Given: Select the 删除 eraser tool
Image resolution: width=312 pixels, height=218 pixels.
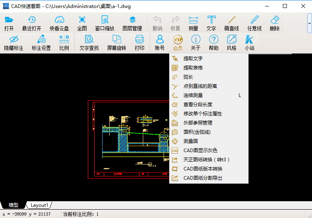Looking at the screenshot, I should [x=275, y=23].
